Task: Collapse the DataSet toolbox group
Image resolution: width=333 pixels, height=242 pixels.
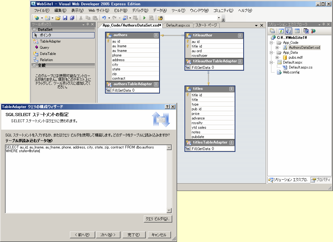Action: pos(34,30)
